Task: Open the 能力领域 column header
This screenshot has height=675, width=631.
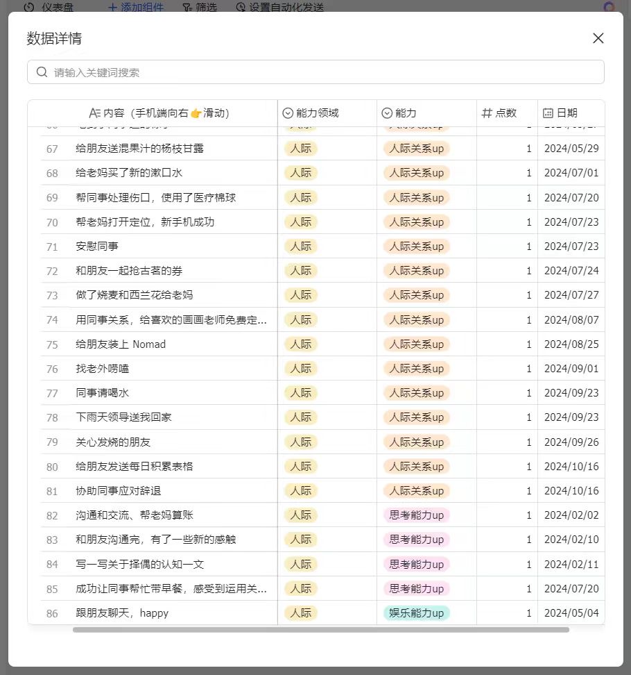Action: tap(318, 113)
